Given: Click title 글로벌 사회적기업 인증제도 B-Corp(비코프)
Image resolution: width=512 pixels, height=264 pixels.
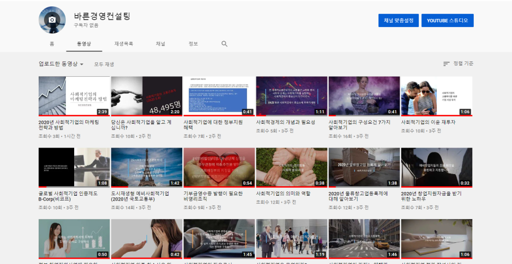Looking at the screenshot, I should click(68, 196).
